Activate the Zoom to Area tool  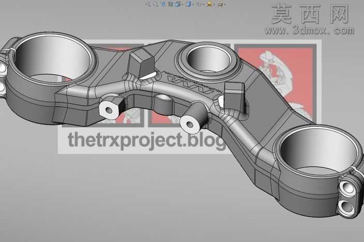pos(155,4)
